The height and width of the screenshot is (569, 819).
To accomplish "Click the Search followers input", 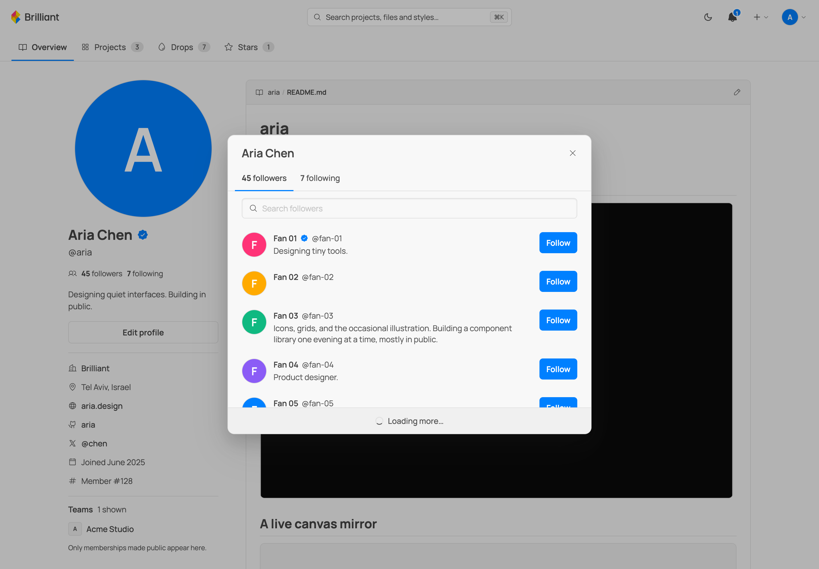I will point(409,208).
